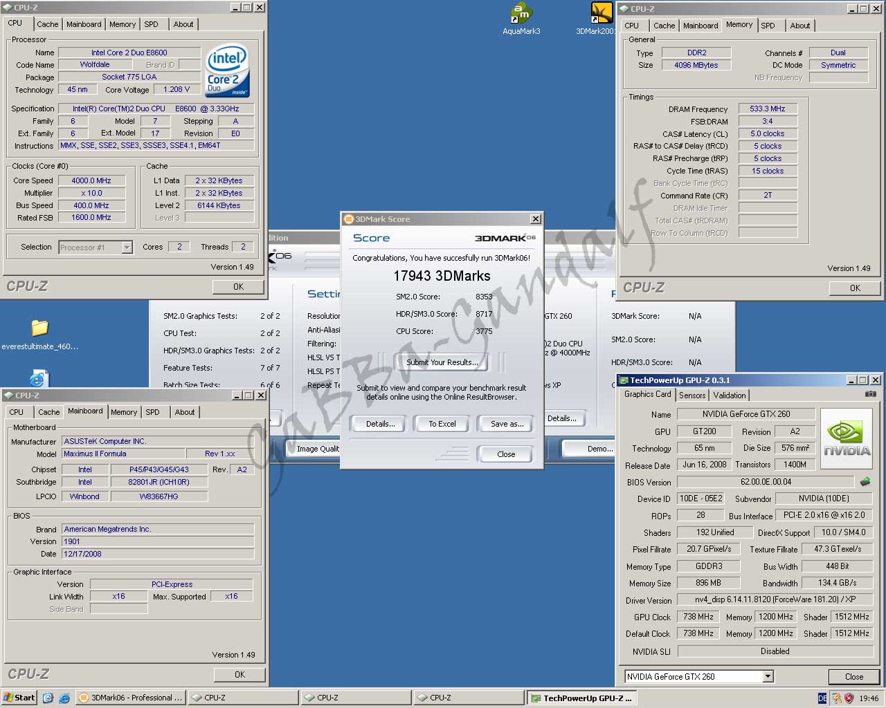This screenshot has width=886, height=708.
Task: Click the DRAM Frequency 533.3 MHz value
Action: tap(768, 109)
